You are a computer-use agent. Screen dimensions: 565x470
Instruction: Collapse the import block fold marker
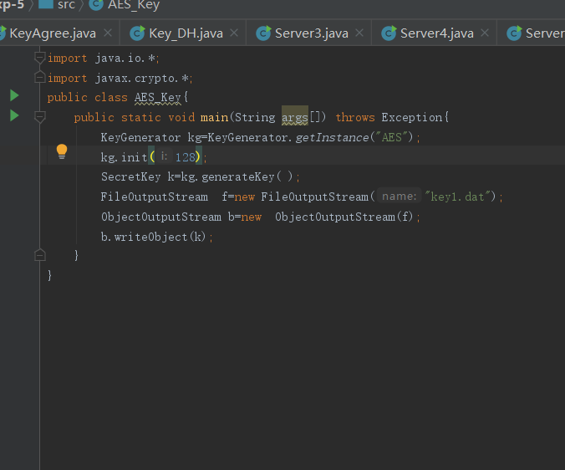pyautogui.click(x=39, y=58)
